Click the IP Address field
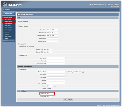 tap(52, 30)
